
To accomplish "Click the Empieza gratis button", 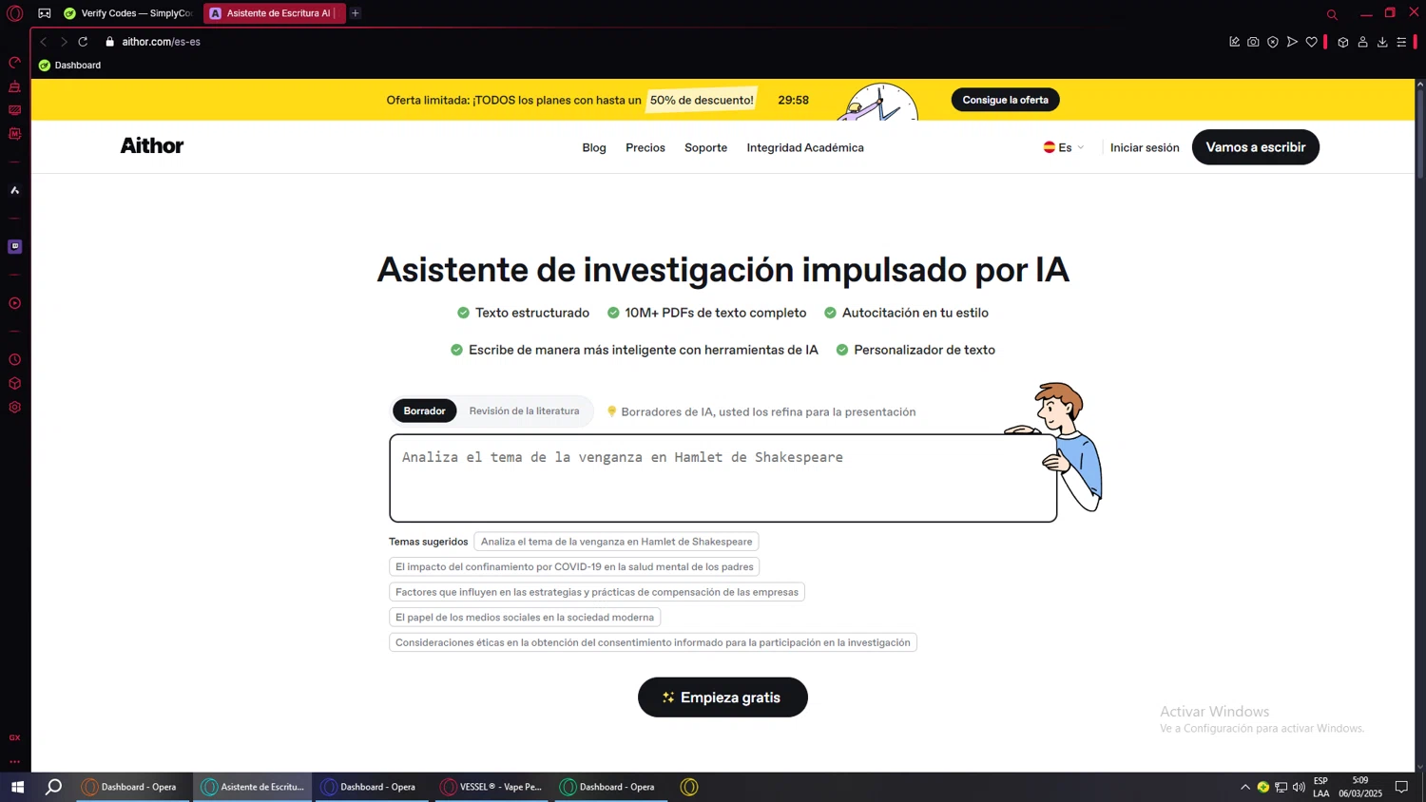I will tap(723, 697).
